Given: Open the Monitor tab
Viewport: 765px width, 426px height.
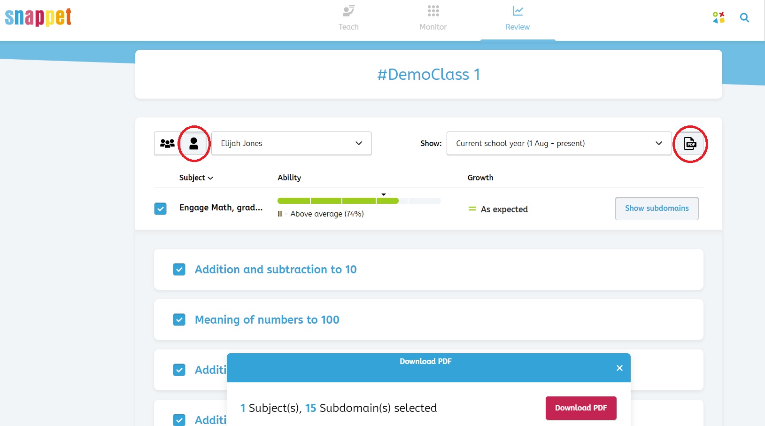Looking at the screenshot, I should pos(433,18).
